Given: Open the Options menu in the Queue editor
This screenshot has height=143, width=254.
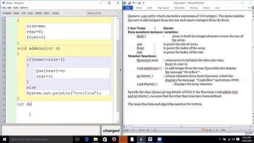Looking at the screenshot, I should pos(24,8).
